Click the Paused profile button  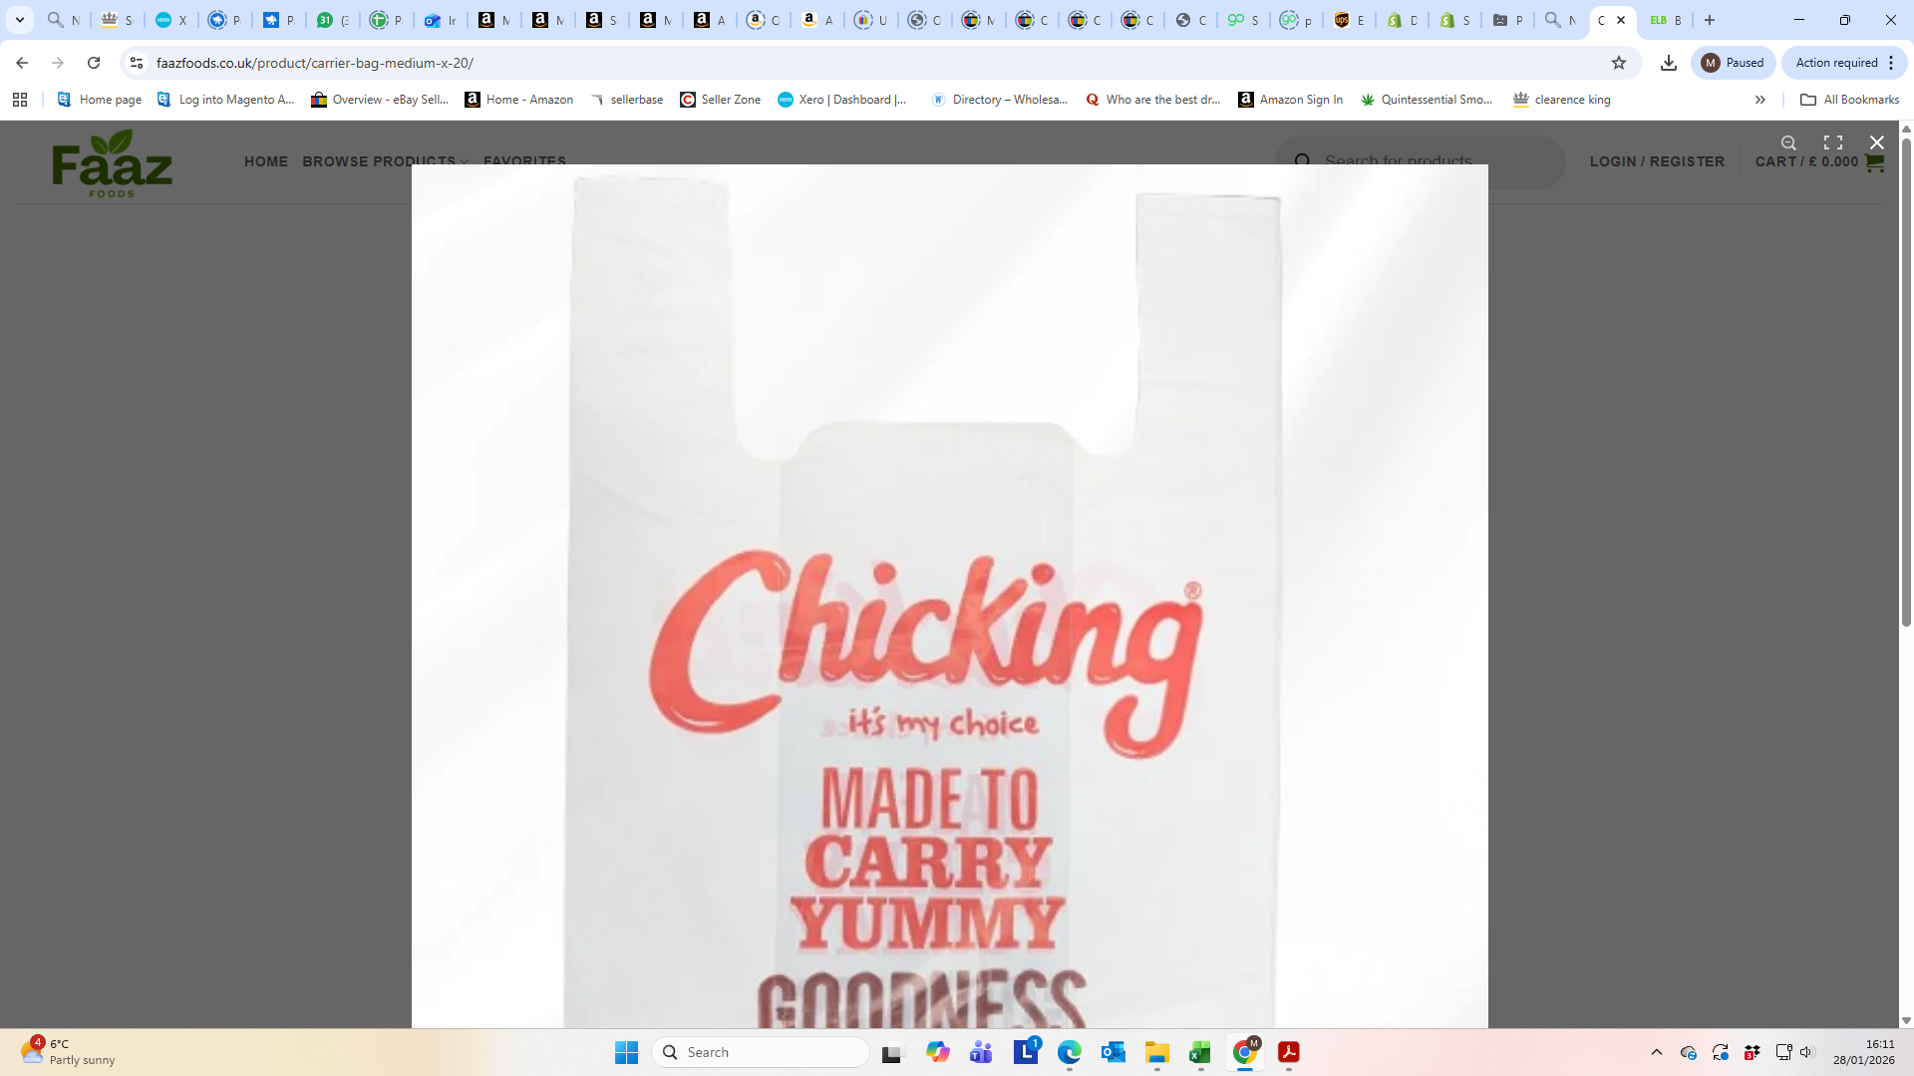pyautogui.click(x=1733, y=63)
